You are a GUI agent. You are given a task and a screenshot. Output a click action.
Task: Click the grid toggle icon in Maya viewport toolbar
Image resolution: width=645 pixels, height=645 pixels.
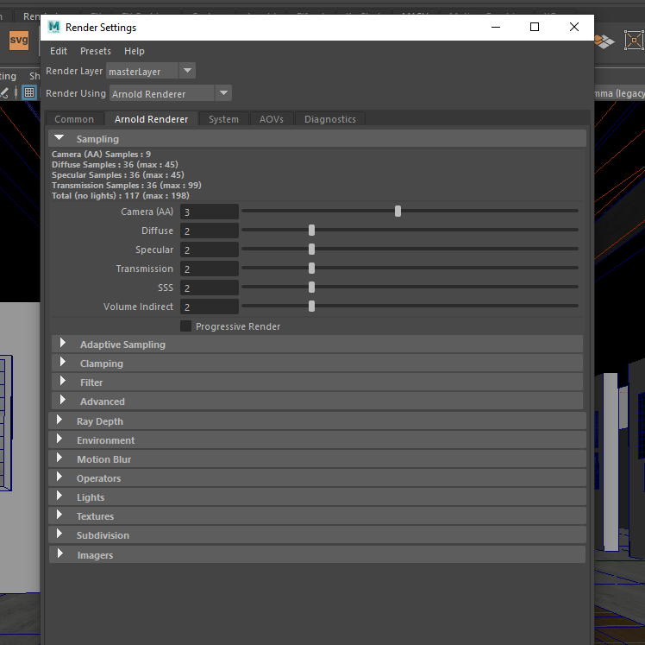[29, 92]
